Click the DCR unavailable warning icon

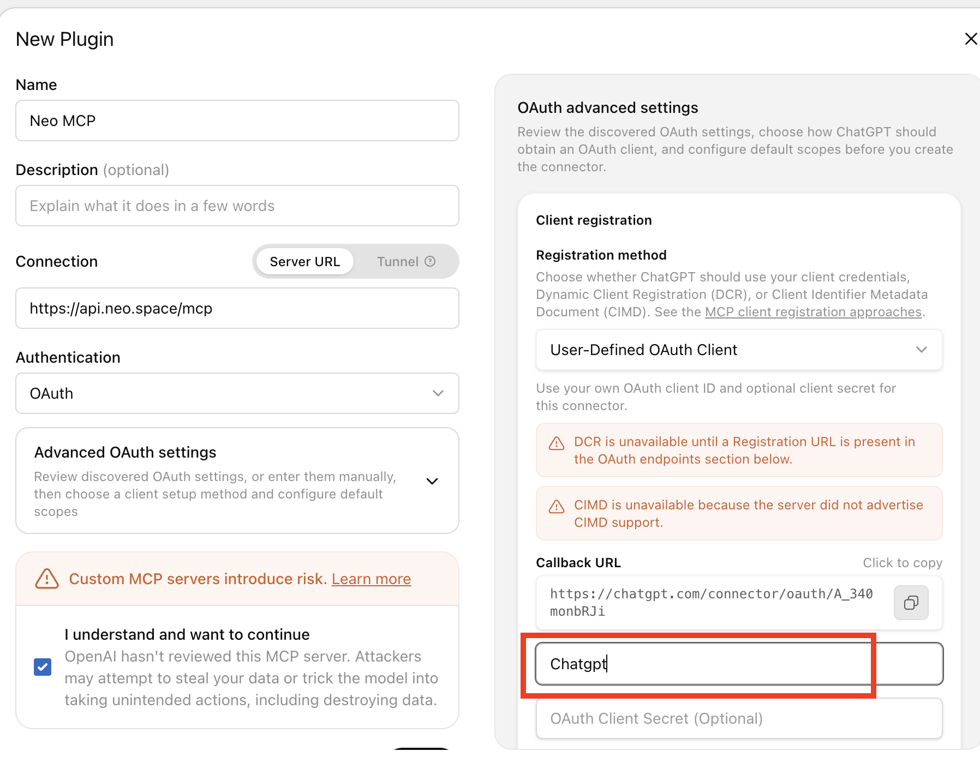point(556,443)
